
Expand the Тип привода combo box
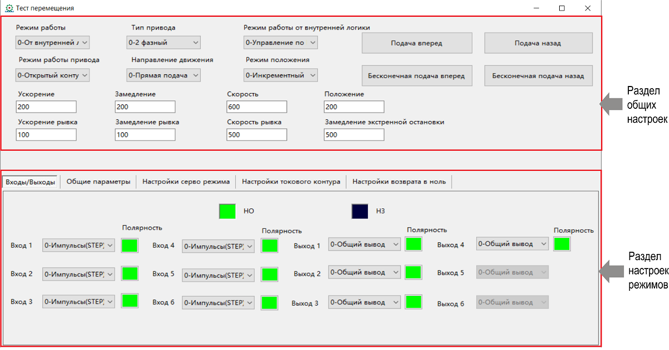(163, 42)
